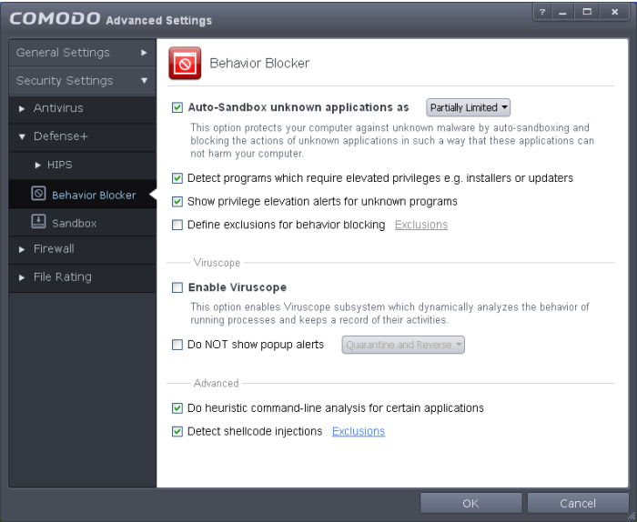This screenshot has height=522, width=637.
Task: Toggle Auto-Sandbox unknown applications checkbox
Action: click(x=177, y=107)
